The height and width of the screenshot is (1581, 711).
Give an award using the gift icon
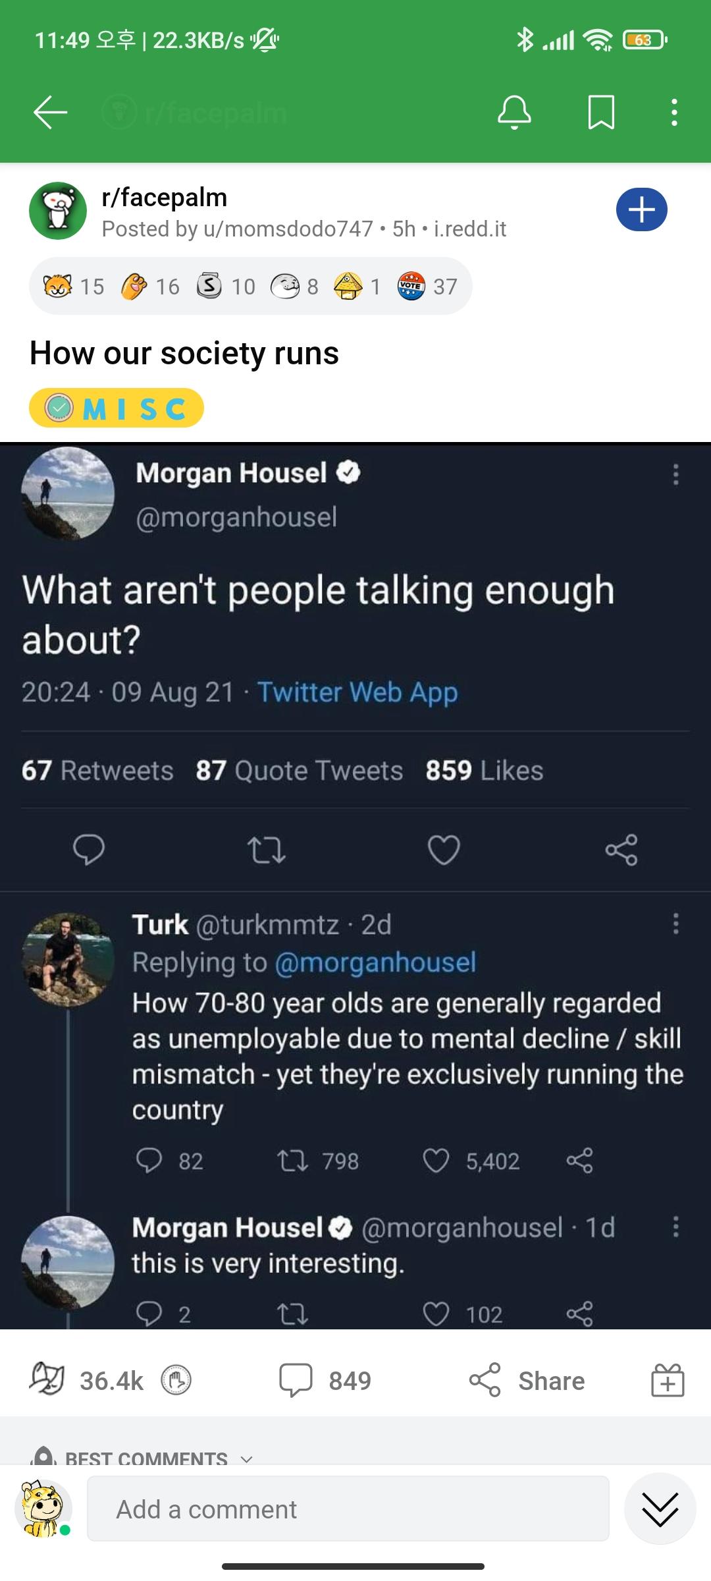[x=669, y=1381]
